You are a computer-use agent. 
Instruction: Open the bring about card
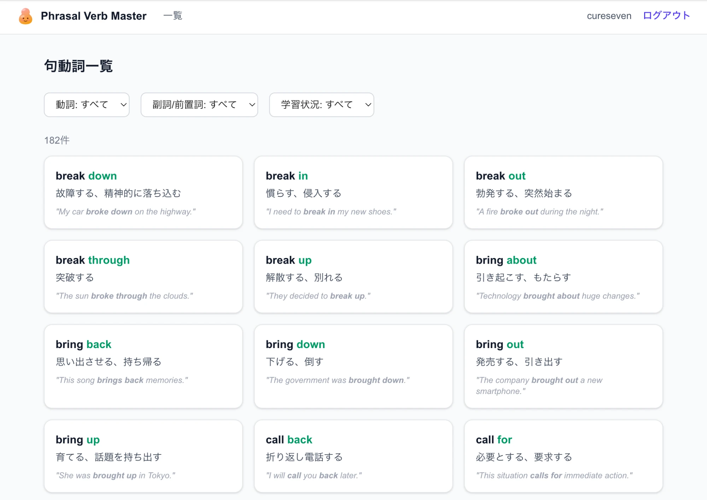[563, 277]
